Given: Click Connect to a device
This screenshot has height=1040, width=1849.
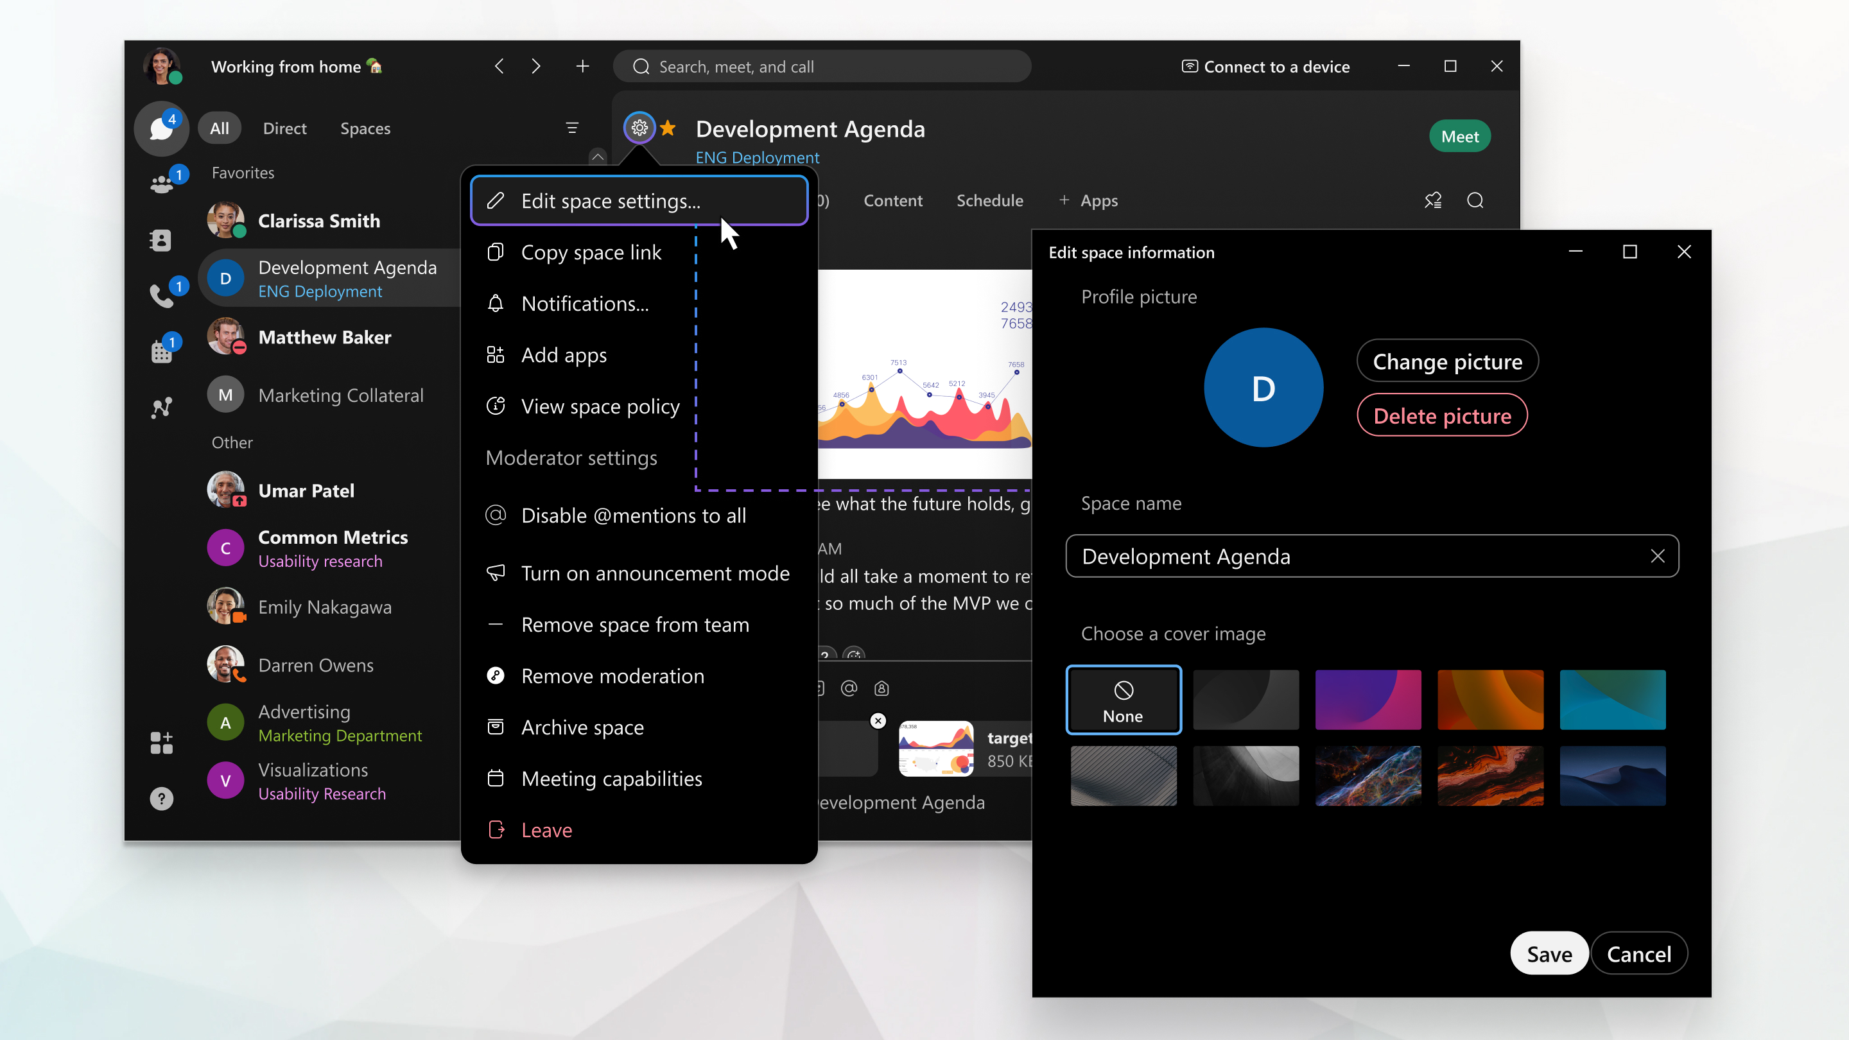Looking at the screenshot, I should [1265, 66].
